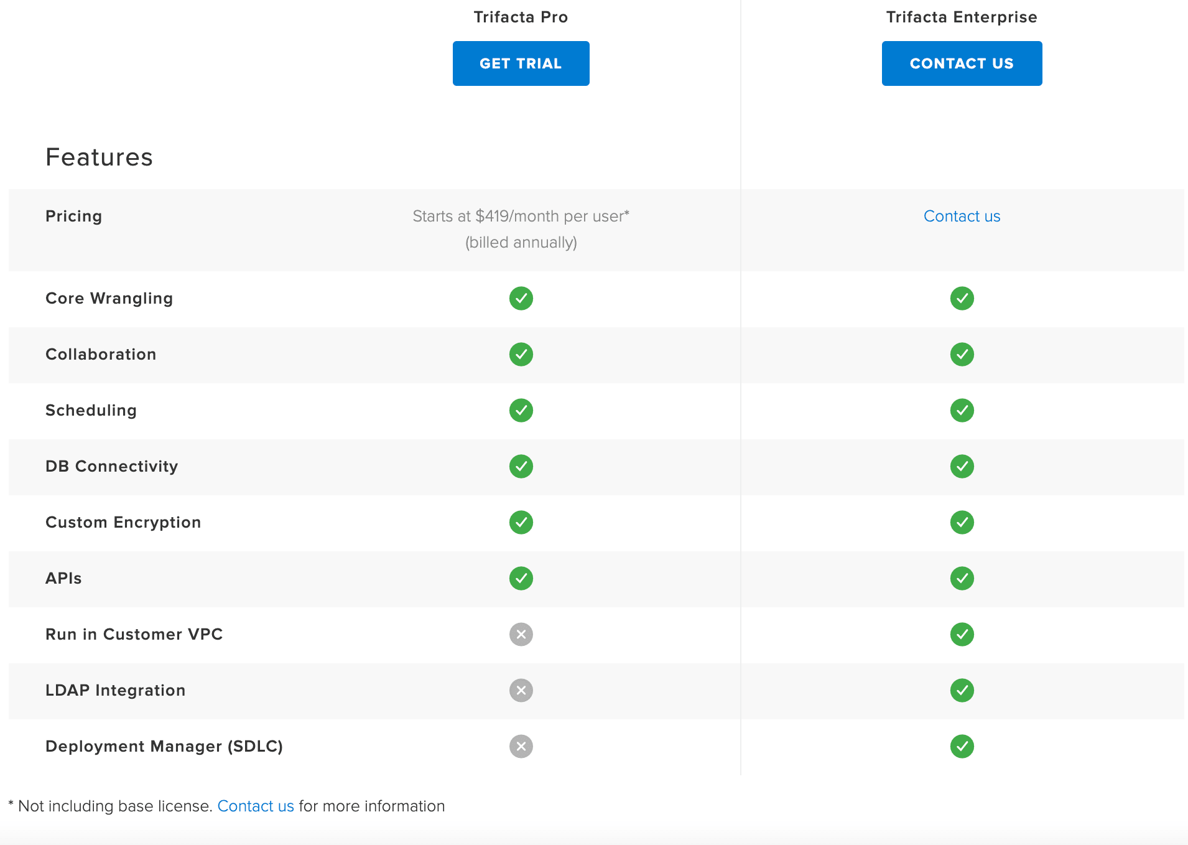Click the Collaboration row label
The height and width of the screenshot is (845, 1188).
101,355
